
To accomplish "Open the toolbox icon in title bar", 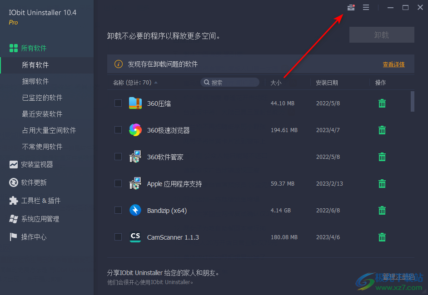I will (351, 7).
